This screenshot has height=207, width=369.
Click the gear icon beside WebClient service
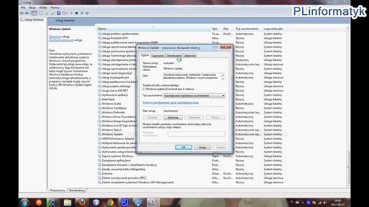pyautogui.click(x=99, y=99)
